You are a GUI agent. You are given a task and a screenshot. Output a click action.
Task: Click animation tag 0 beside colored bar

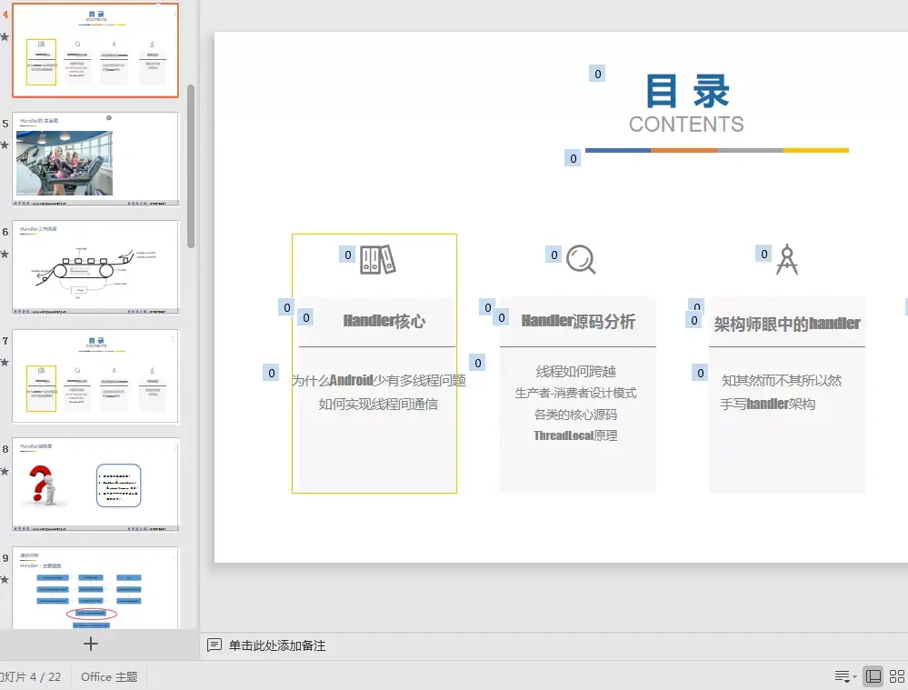[573, 158]
